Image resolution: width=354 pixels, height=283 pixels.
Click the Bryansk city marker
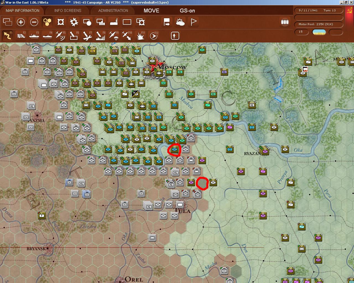(48, 248)
